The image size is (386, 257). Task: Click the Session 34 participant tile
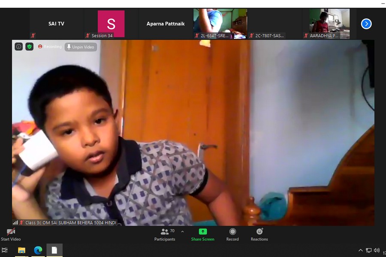111,24
